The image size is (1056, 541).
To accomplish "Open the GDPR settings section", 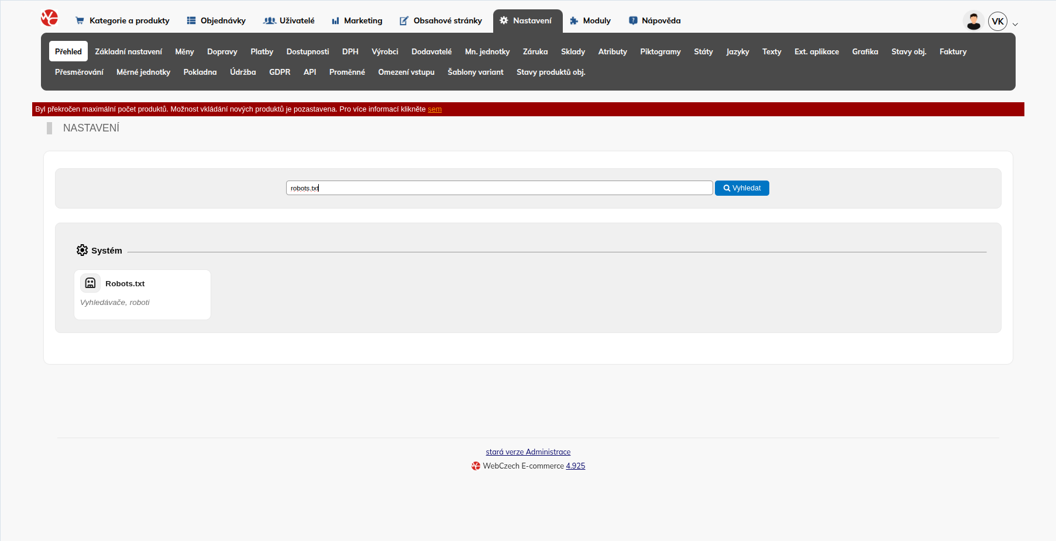I will (x=280, y=72).
